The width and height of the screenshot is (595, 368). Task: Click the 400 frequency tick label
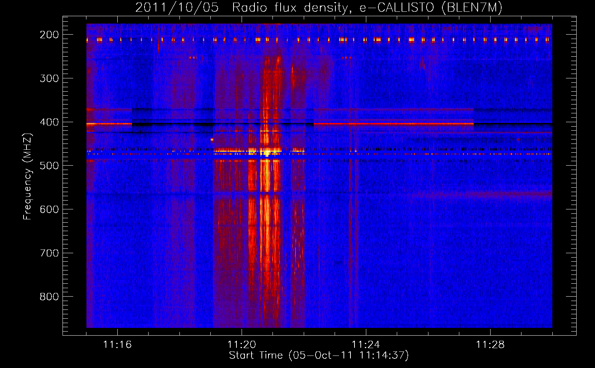tap(49, 122)
